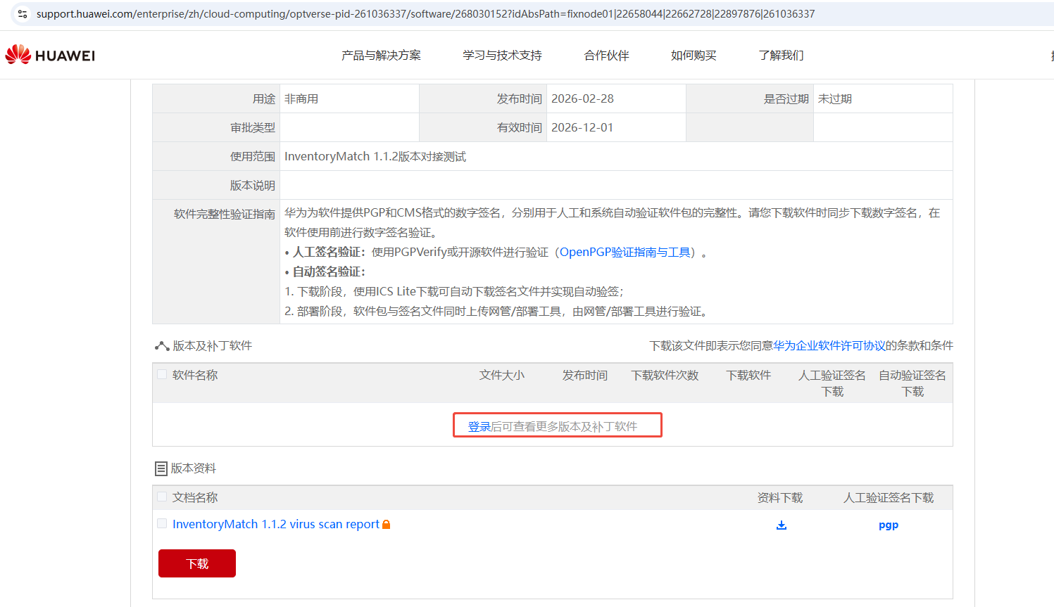Open the OpenPGP验证指南与工具 link
The width and height of the screenshot is (1054, 607).
pos(625,253)
